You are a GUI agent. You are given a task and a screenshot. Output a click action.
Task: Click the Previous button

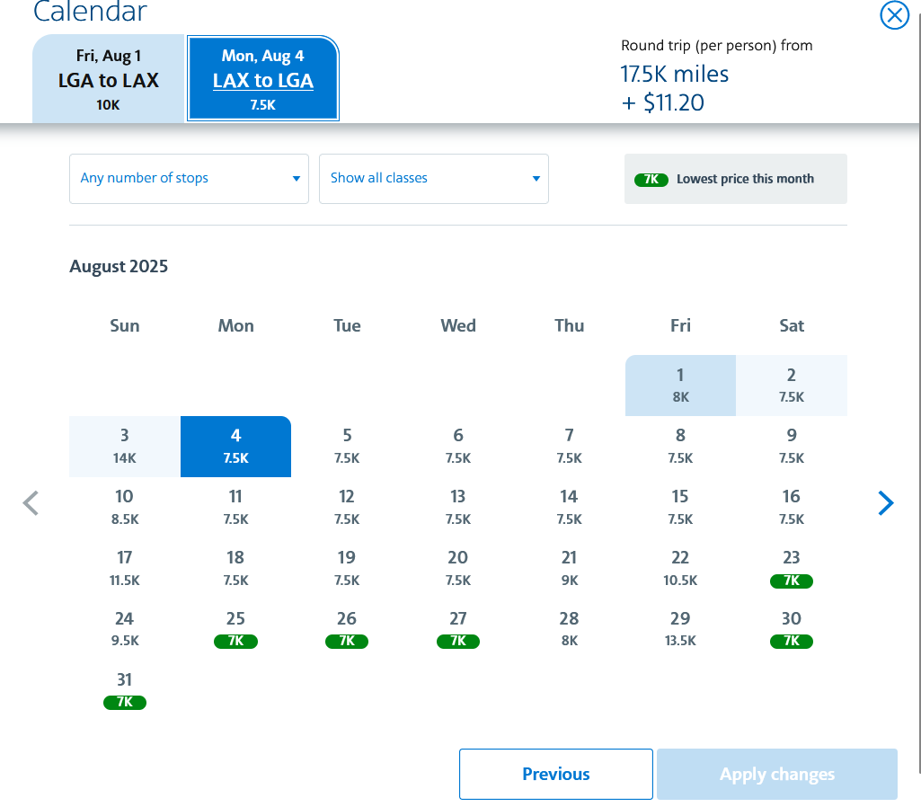pos(555,774)
